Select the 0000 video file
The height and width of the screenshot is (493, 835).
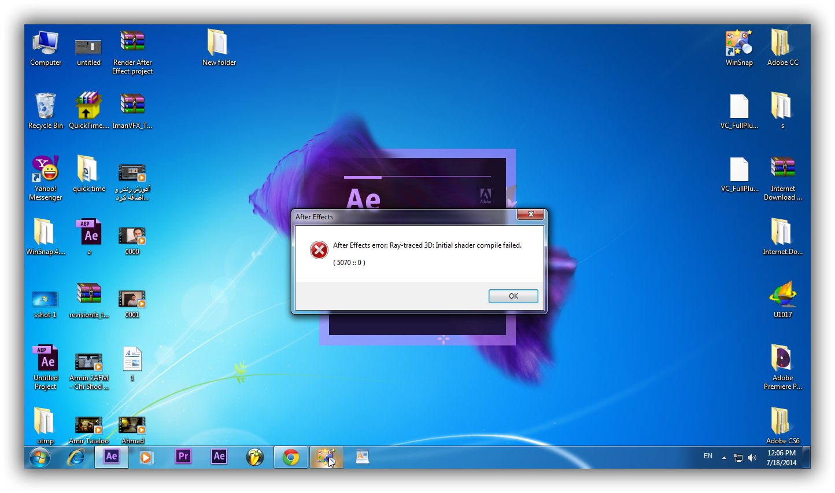coord(132,240)
